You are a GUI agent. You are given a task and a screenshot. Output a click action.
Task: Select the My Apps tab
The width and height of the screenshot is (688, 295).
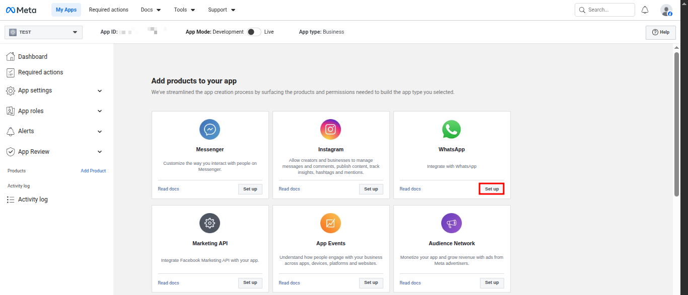pyautogui.click(x=66, y=10)
